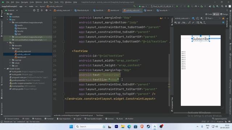Open Problems tool window

[x=37, y=119]
